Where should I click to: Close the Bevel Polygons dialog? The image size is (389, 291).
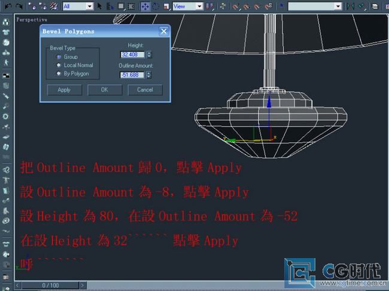[164, 31]
